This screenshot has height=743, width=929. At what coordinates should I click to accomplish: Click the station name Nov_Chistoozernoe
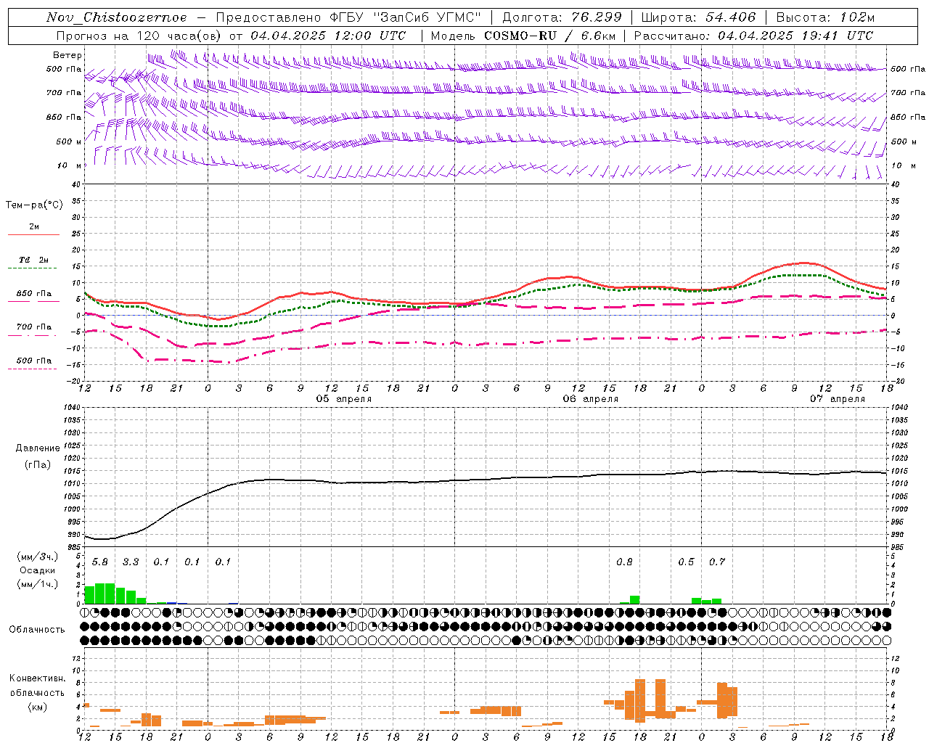pyautogui.click(x=116, y=17)
